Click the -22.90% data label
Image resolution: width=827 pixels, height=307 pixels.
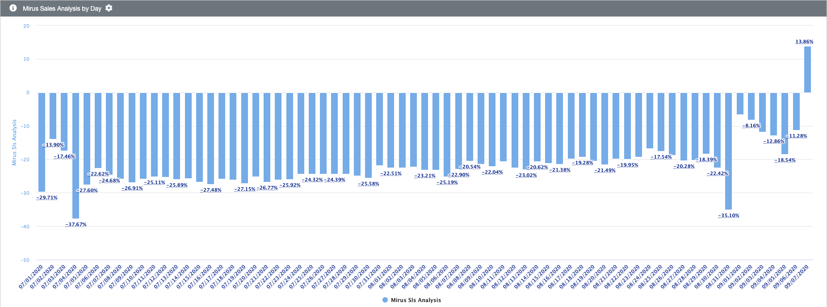(x=459, y=175)
